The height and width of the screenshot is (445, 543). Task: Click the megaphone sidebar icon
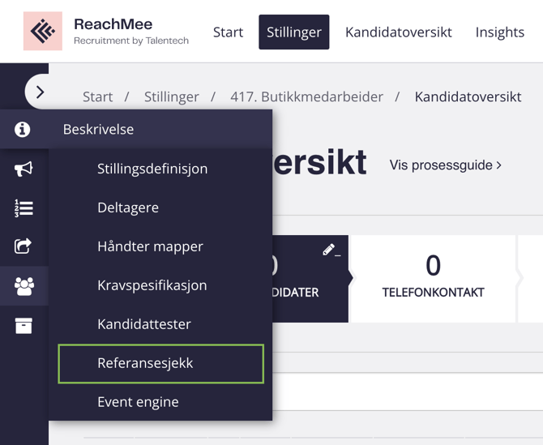[24, 169]
